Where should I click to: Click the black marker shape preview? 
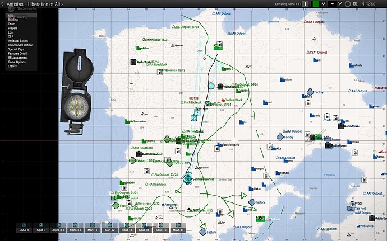pos(333,4)
